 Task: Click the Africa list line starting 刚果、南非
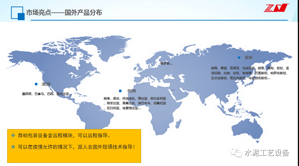click(x=135, y=98)
